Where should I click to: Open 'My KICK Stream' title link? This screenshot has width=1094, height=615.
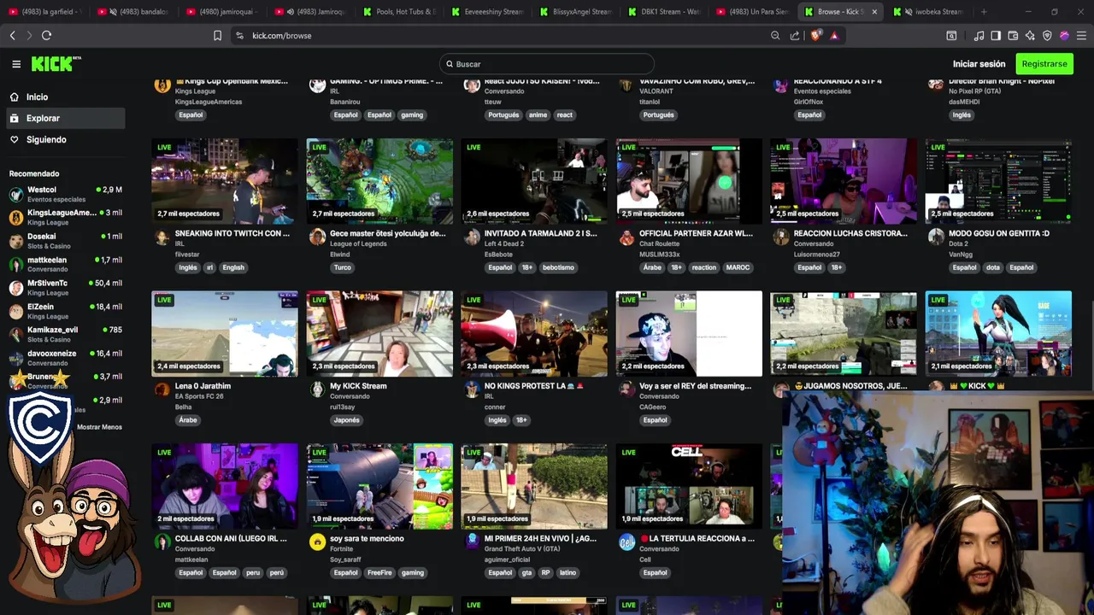point(358,386)
